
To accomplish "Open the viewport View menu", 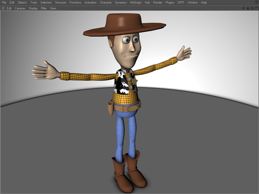I will pyautogui.click(x=53, y=8).
